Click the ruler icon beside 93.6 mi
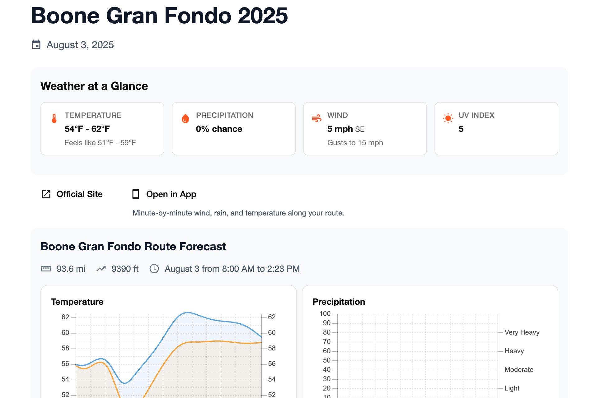 [x=46, y=269]
